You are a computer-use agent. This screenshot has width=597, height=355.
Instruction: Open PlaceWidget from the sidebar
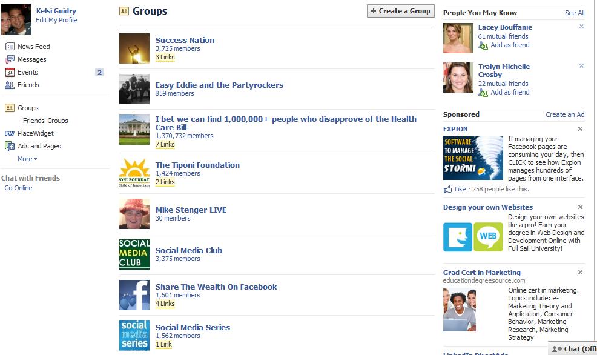coord(35,133)
